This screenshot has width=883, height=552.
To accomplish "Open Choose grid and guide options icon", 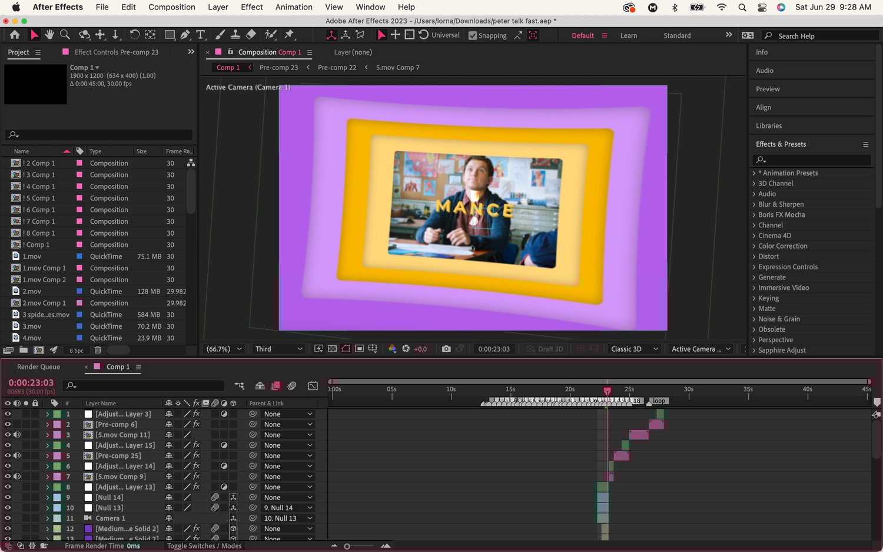I will 373,349.
